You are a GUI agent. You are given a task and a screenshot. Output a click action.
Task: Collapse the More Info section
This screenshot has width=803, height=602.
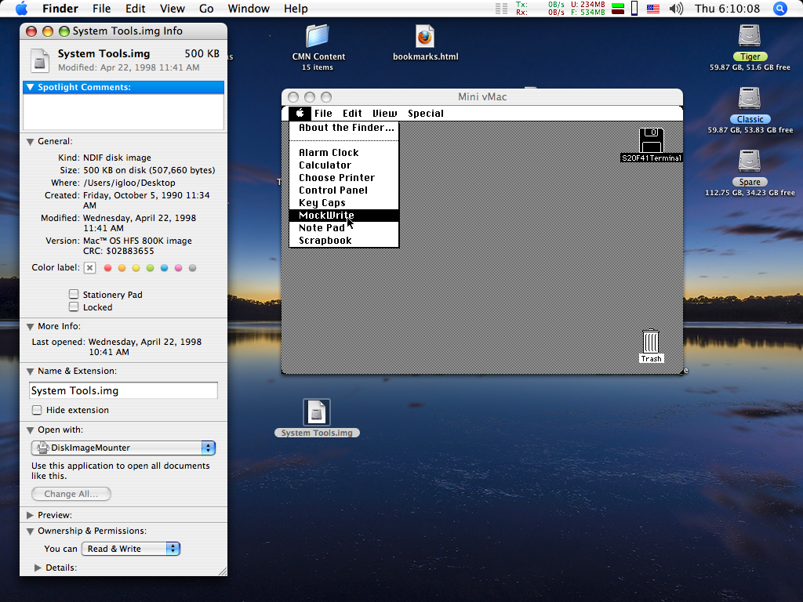click(31, 327)
